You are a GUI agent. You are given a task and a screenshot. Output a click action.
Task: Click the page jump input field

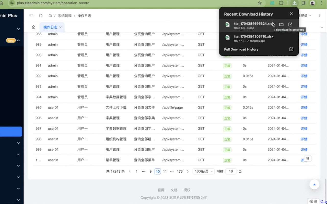tap(231, 171)
